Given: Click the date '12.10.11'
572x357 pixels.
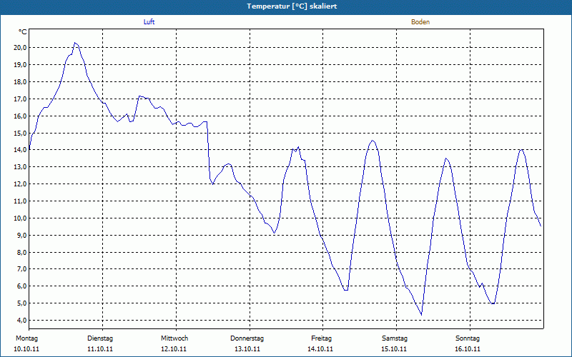Looking at the screenshot, I should pyautogui.click(x=174, y=349).
